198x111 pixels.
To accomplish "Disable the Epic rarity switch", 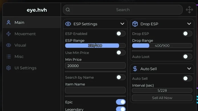I will coord(121,102).
